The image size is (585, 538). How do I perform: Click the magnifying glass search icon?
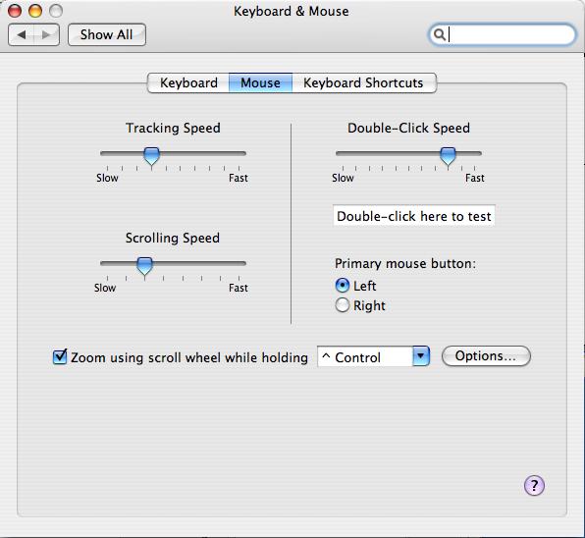pos(440,34)
